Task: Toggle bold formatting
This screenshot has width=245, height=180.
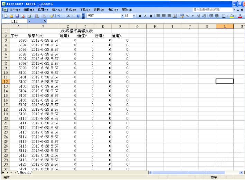Action: (x=140, y=16)
